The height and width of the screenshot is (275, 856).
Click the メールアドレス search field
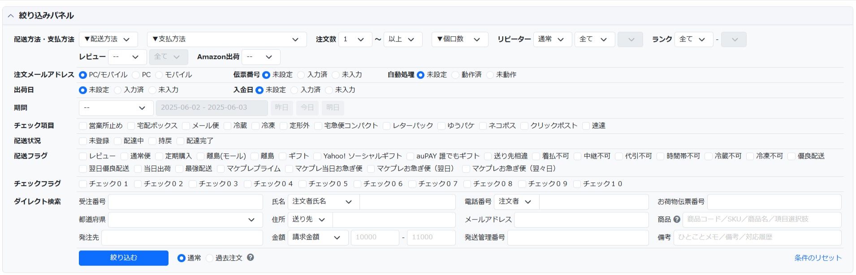coord(581,220)
